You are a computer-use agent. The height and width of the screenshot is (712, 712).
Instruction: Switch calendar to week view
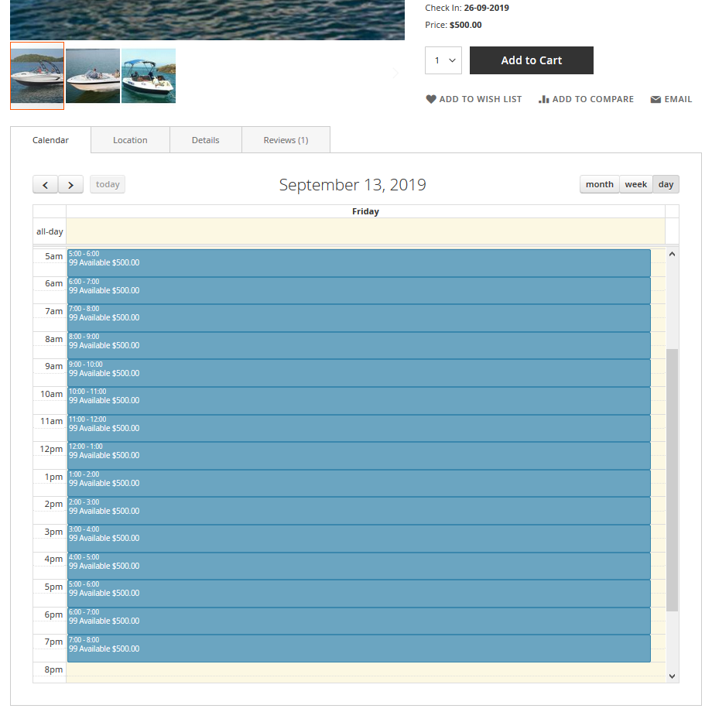click(x=635, y=184)
